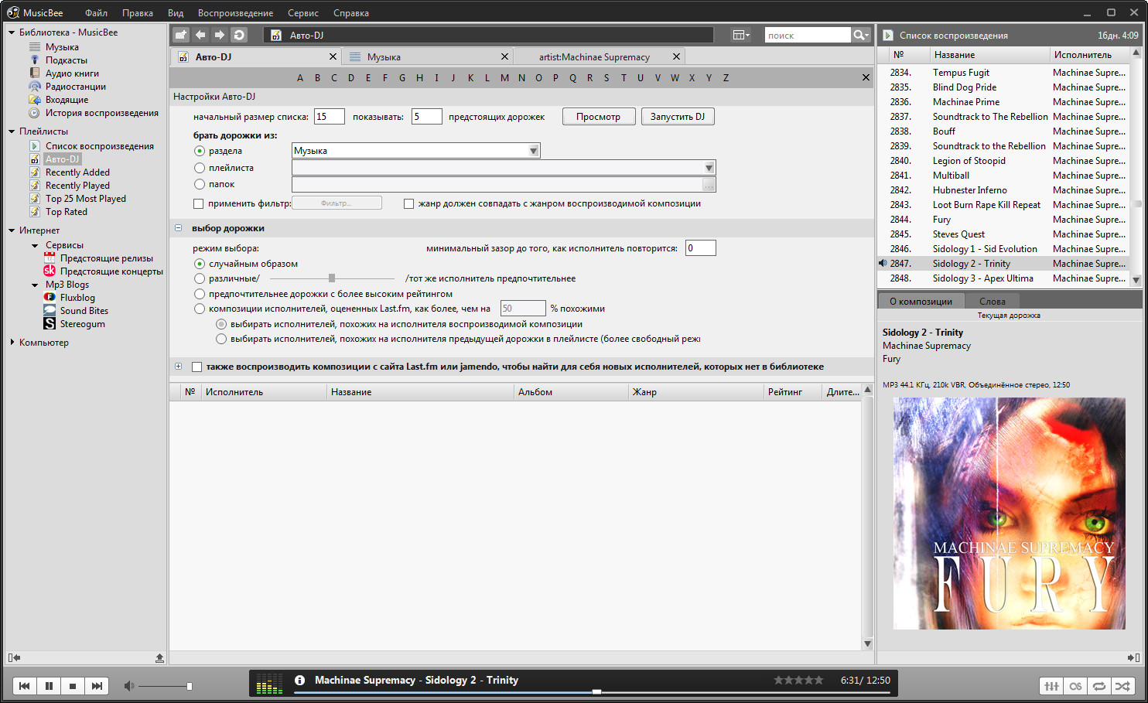Screen dimensions: 1148x703
Task: Expand the Компьютер tree node
Action: (12, 342)
